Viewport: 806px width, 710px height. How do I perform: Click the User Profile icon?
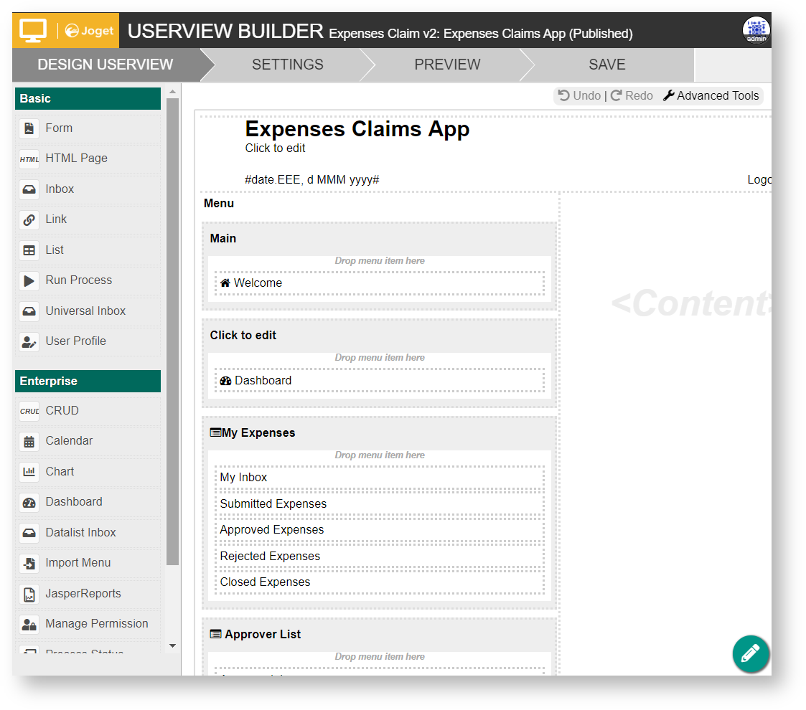click(29, 341)
